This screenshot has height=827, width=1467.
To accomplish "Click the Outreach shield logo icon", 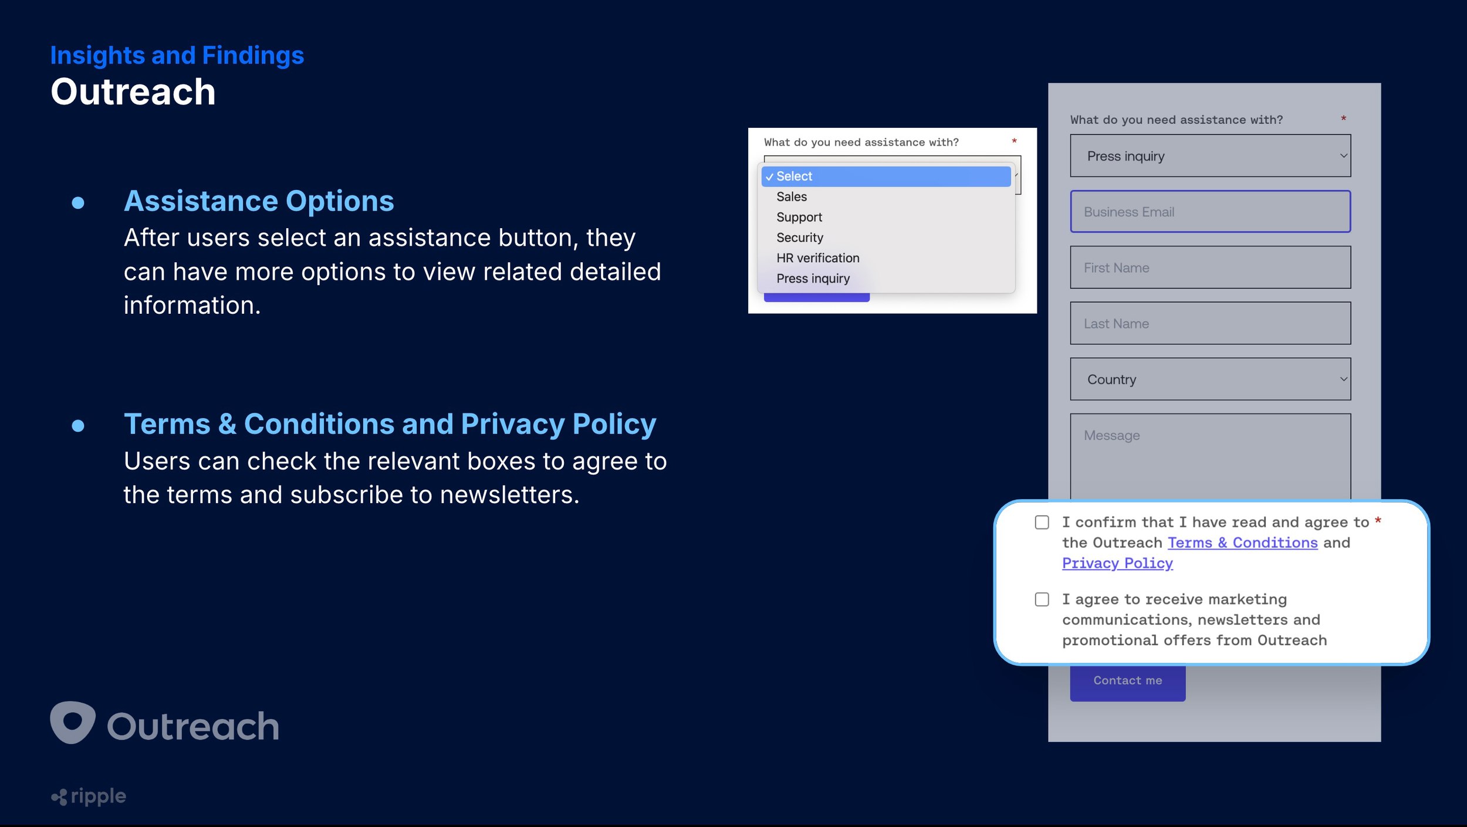I will click(x=73, y=722).
